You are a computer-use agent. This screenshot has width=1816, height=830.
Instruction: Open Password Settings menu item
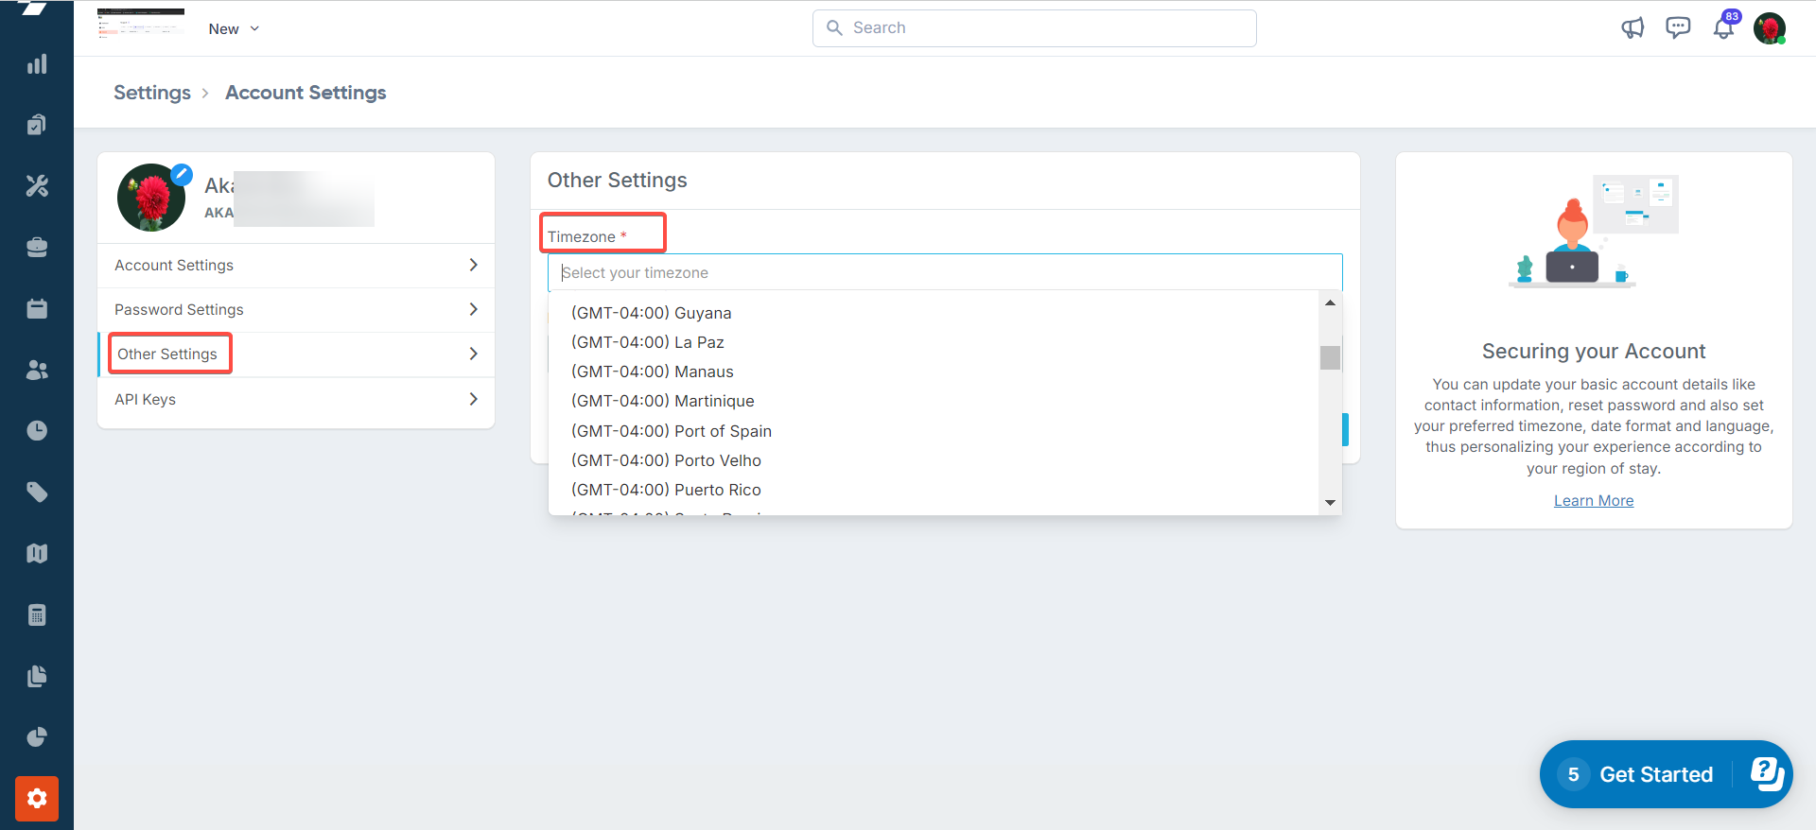click(x=296, y=310)
